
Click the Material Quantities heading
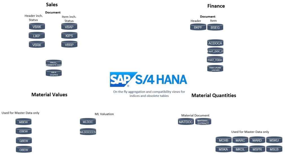click(214, 95)
